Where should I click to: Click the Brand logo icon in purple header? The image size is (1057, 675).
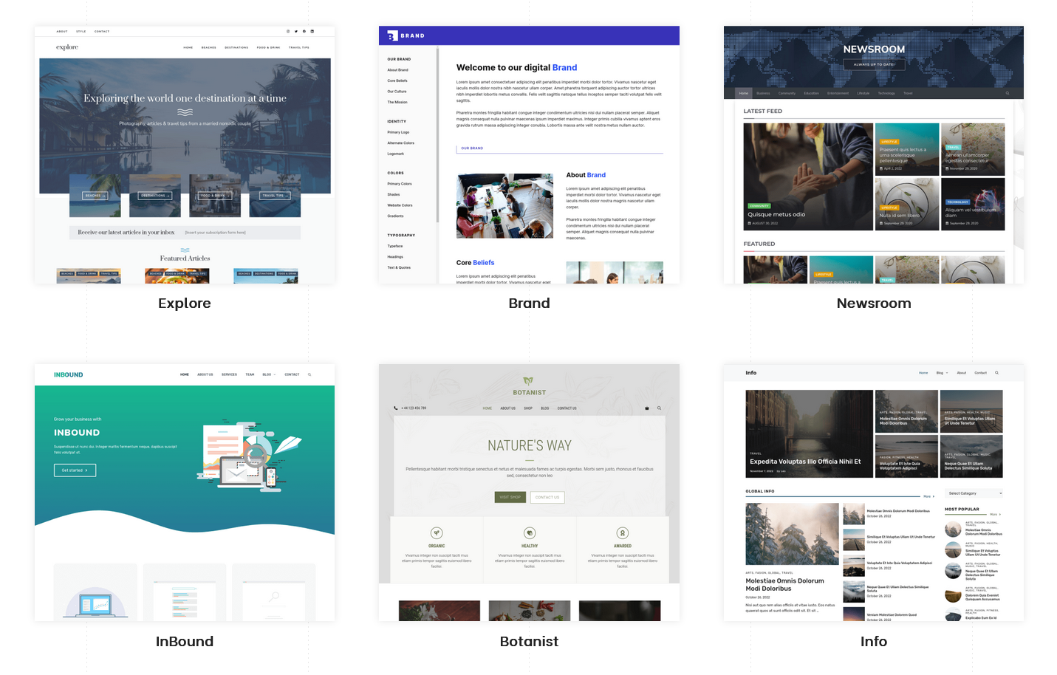392,35
